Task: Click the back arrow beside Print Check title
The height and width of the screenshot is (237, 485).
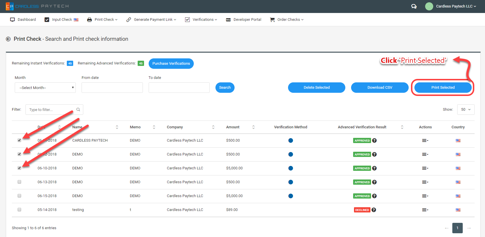Action: [8, 39]
